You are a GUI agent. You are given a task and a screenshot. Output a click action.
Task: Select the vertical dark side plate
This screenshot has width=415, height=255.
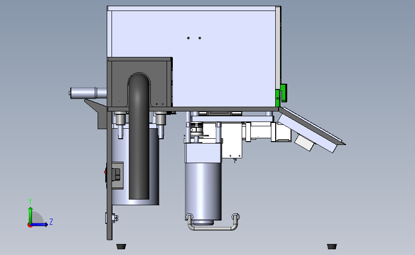(109, 175)
